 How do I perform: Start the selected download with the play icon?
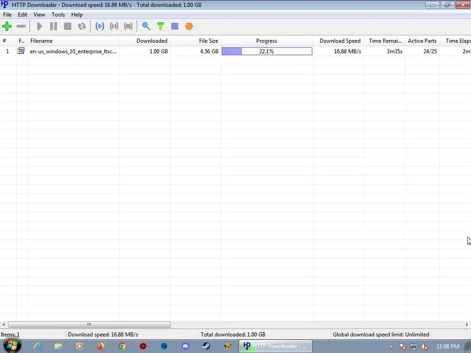point(40,26)
